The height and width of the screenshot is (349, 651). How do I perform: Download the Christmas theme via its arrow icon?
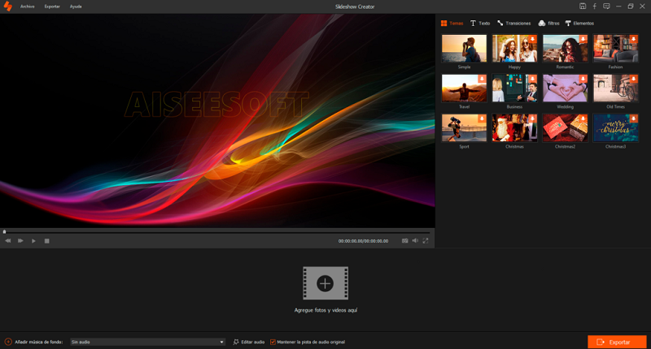[x=532, y=118]
